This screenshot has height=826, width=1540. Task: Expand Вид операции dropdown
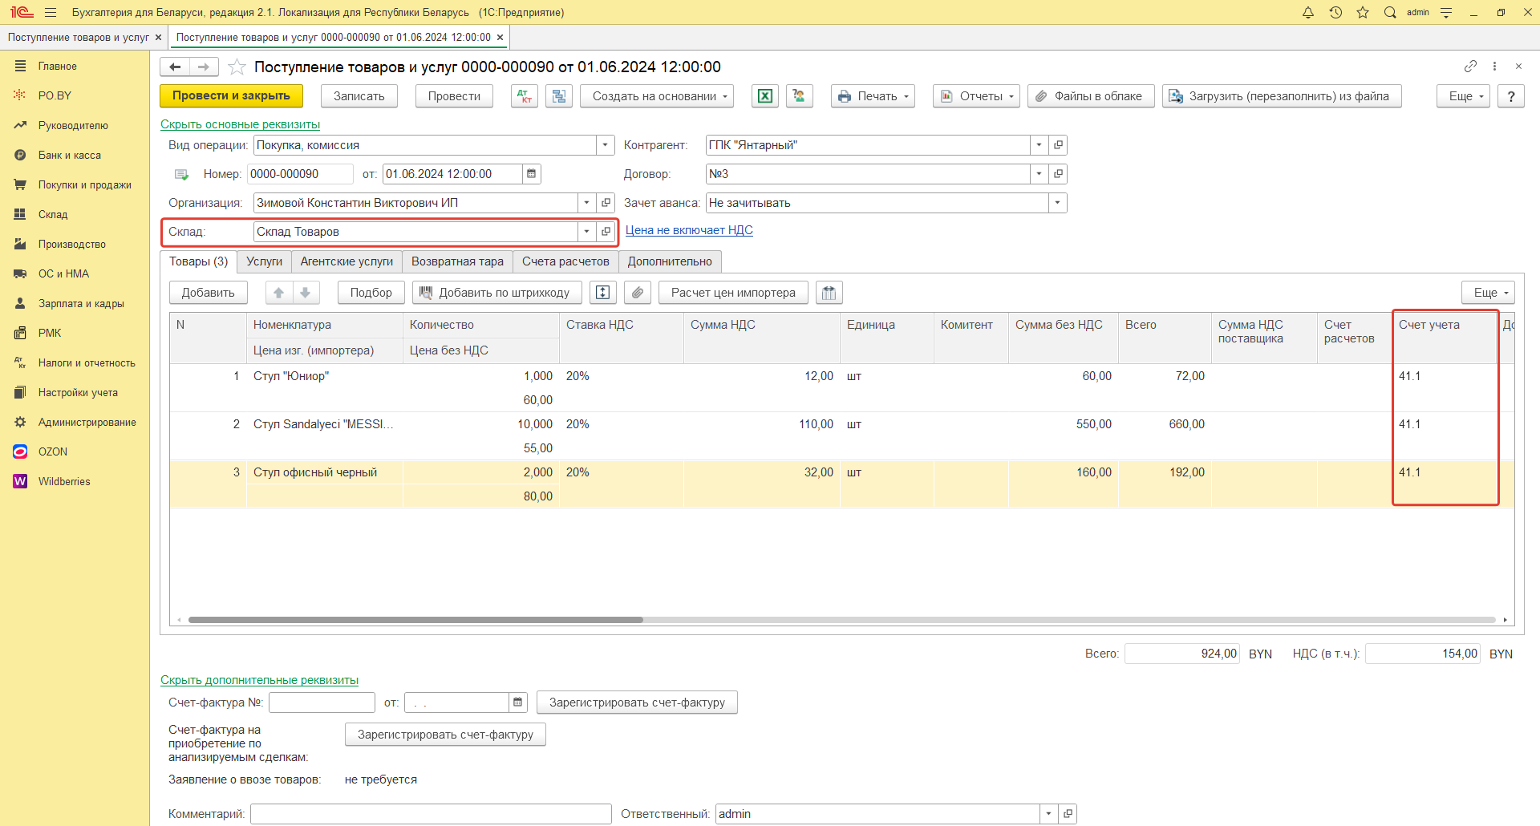[x=606, y=145]
